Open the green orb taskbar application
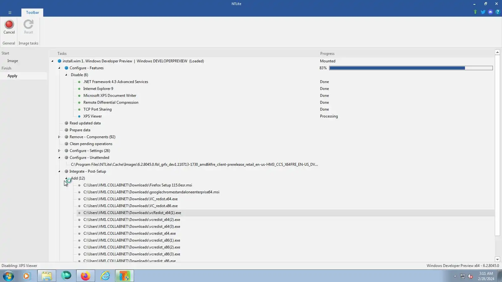This screenshot has height=282, width=502. pyautogui.click(x=66, y=276)
